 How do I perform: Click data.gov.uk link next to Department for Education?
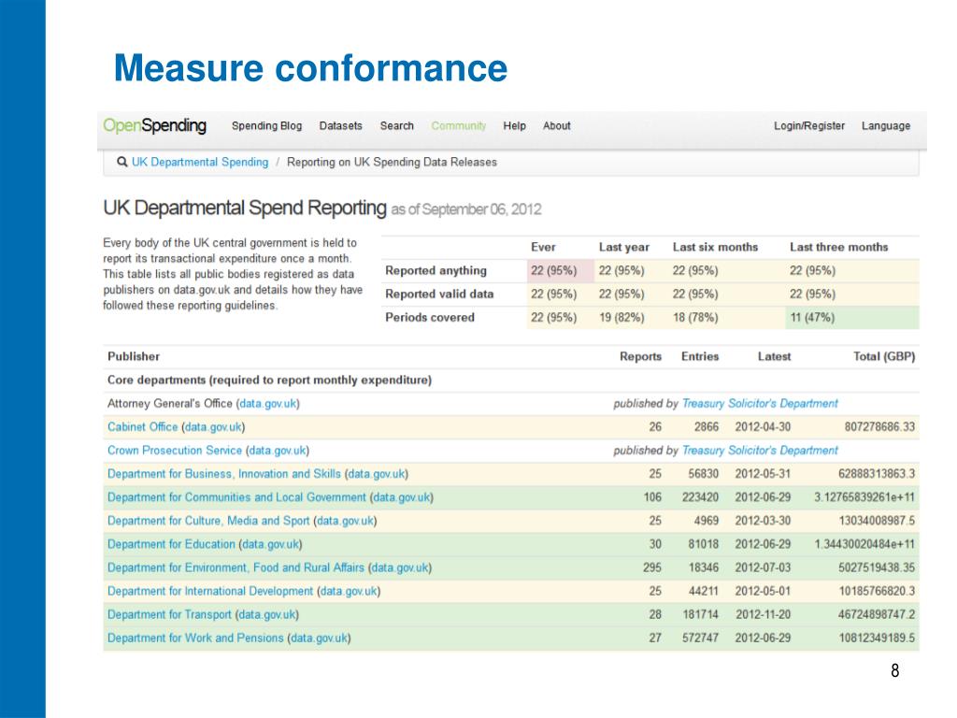pos(270,544)
